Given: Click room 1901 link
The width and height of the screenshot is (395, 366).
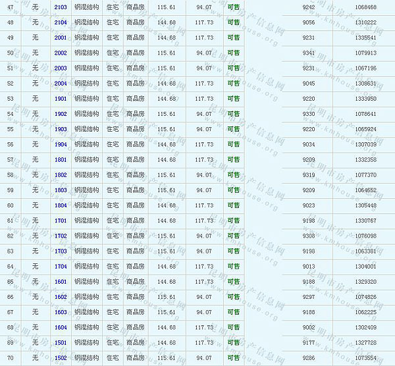Looking at the screenshot, I should point(61,99).
